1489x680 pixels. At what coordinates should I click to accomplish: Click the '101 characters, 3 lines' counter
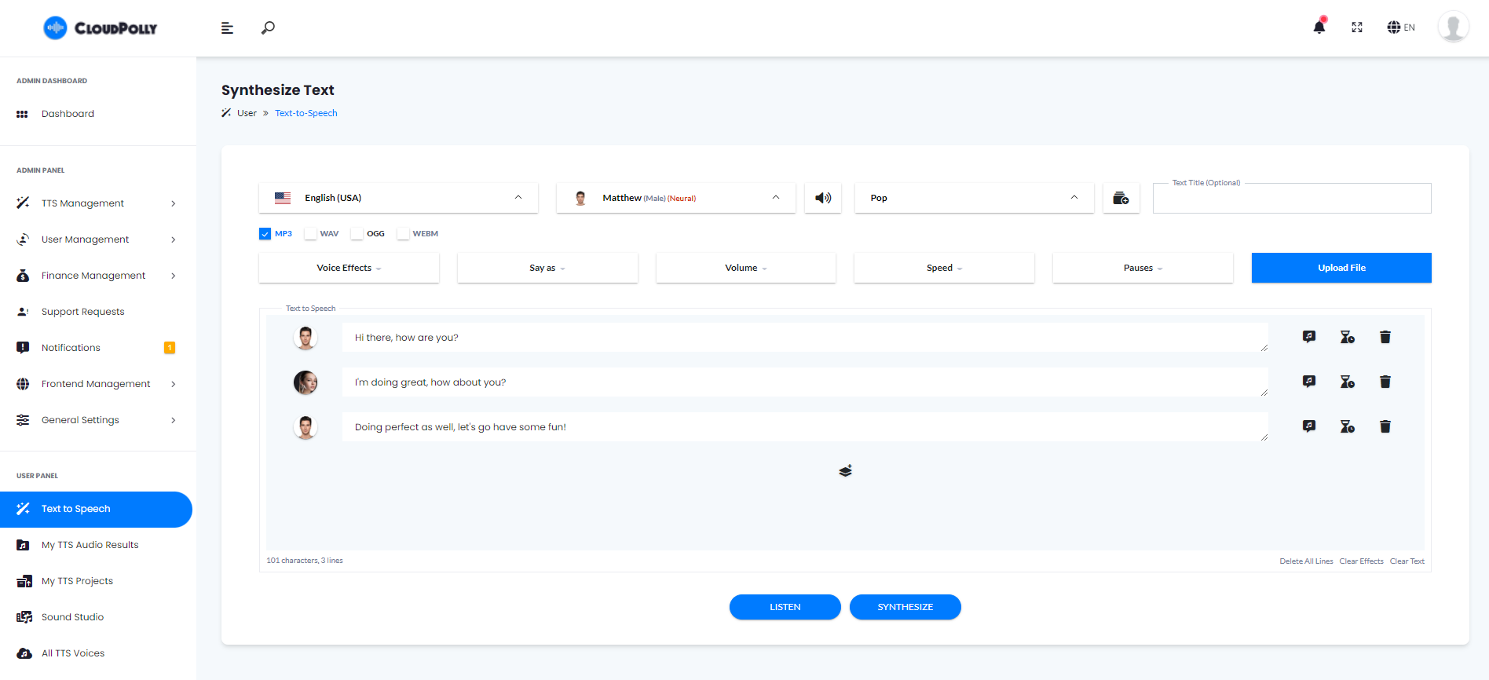pyautogui.click(x=305, y=561)
